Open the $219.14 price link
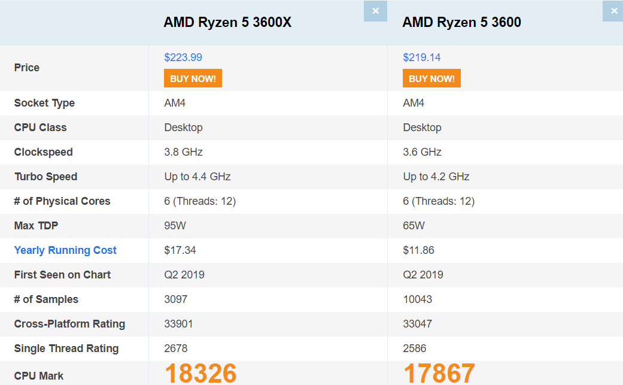623x385 pixels. 421,57
